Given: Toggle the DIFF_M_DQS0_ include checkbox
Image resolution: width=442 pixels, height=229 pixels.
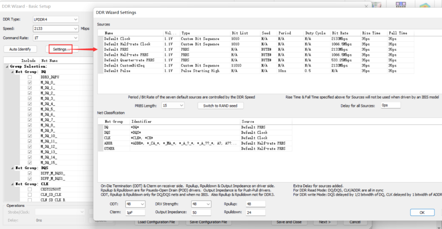Looking at the screenshot, I should [29, 173].
